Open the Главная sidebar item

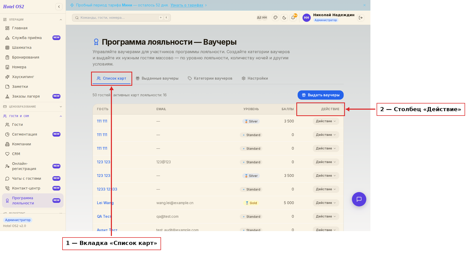(33, 28)
